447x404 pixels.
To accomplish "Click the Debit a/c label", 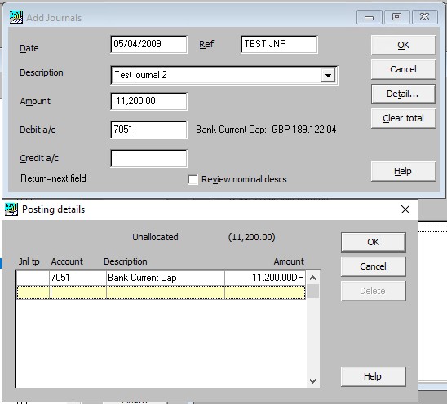I will click(38, 130).
